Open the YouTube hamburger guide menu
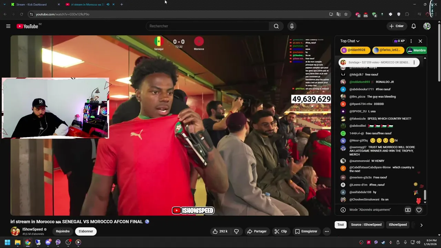441x248 pixels. [8, 26]
